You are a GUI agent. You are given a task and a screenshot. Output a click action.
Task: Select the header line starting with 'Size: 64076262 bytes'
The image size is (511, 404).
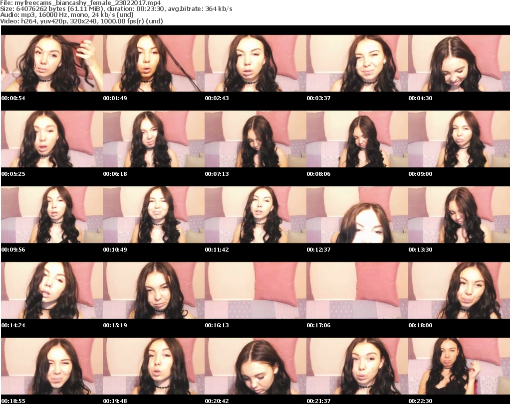tap(116, 9)
